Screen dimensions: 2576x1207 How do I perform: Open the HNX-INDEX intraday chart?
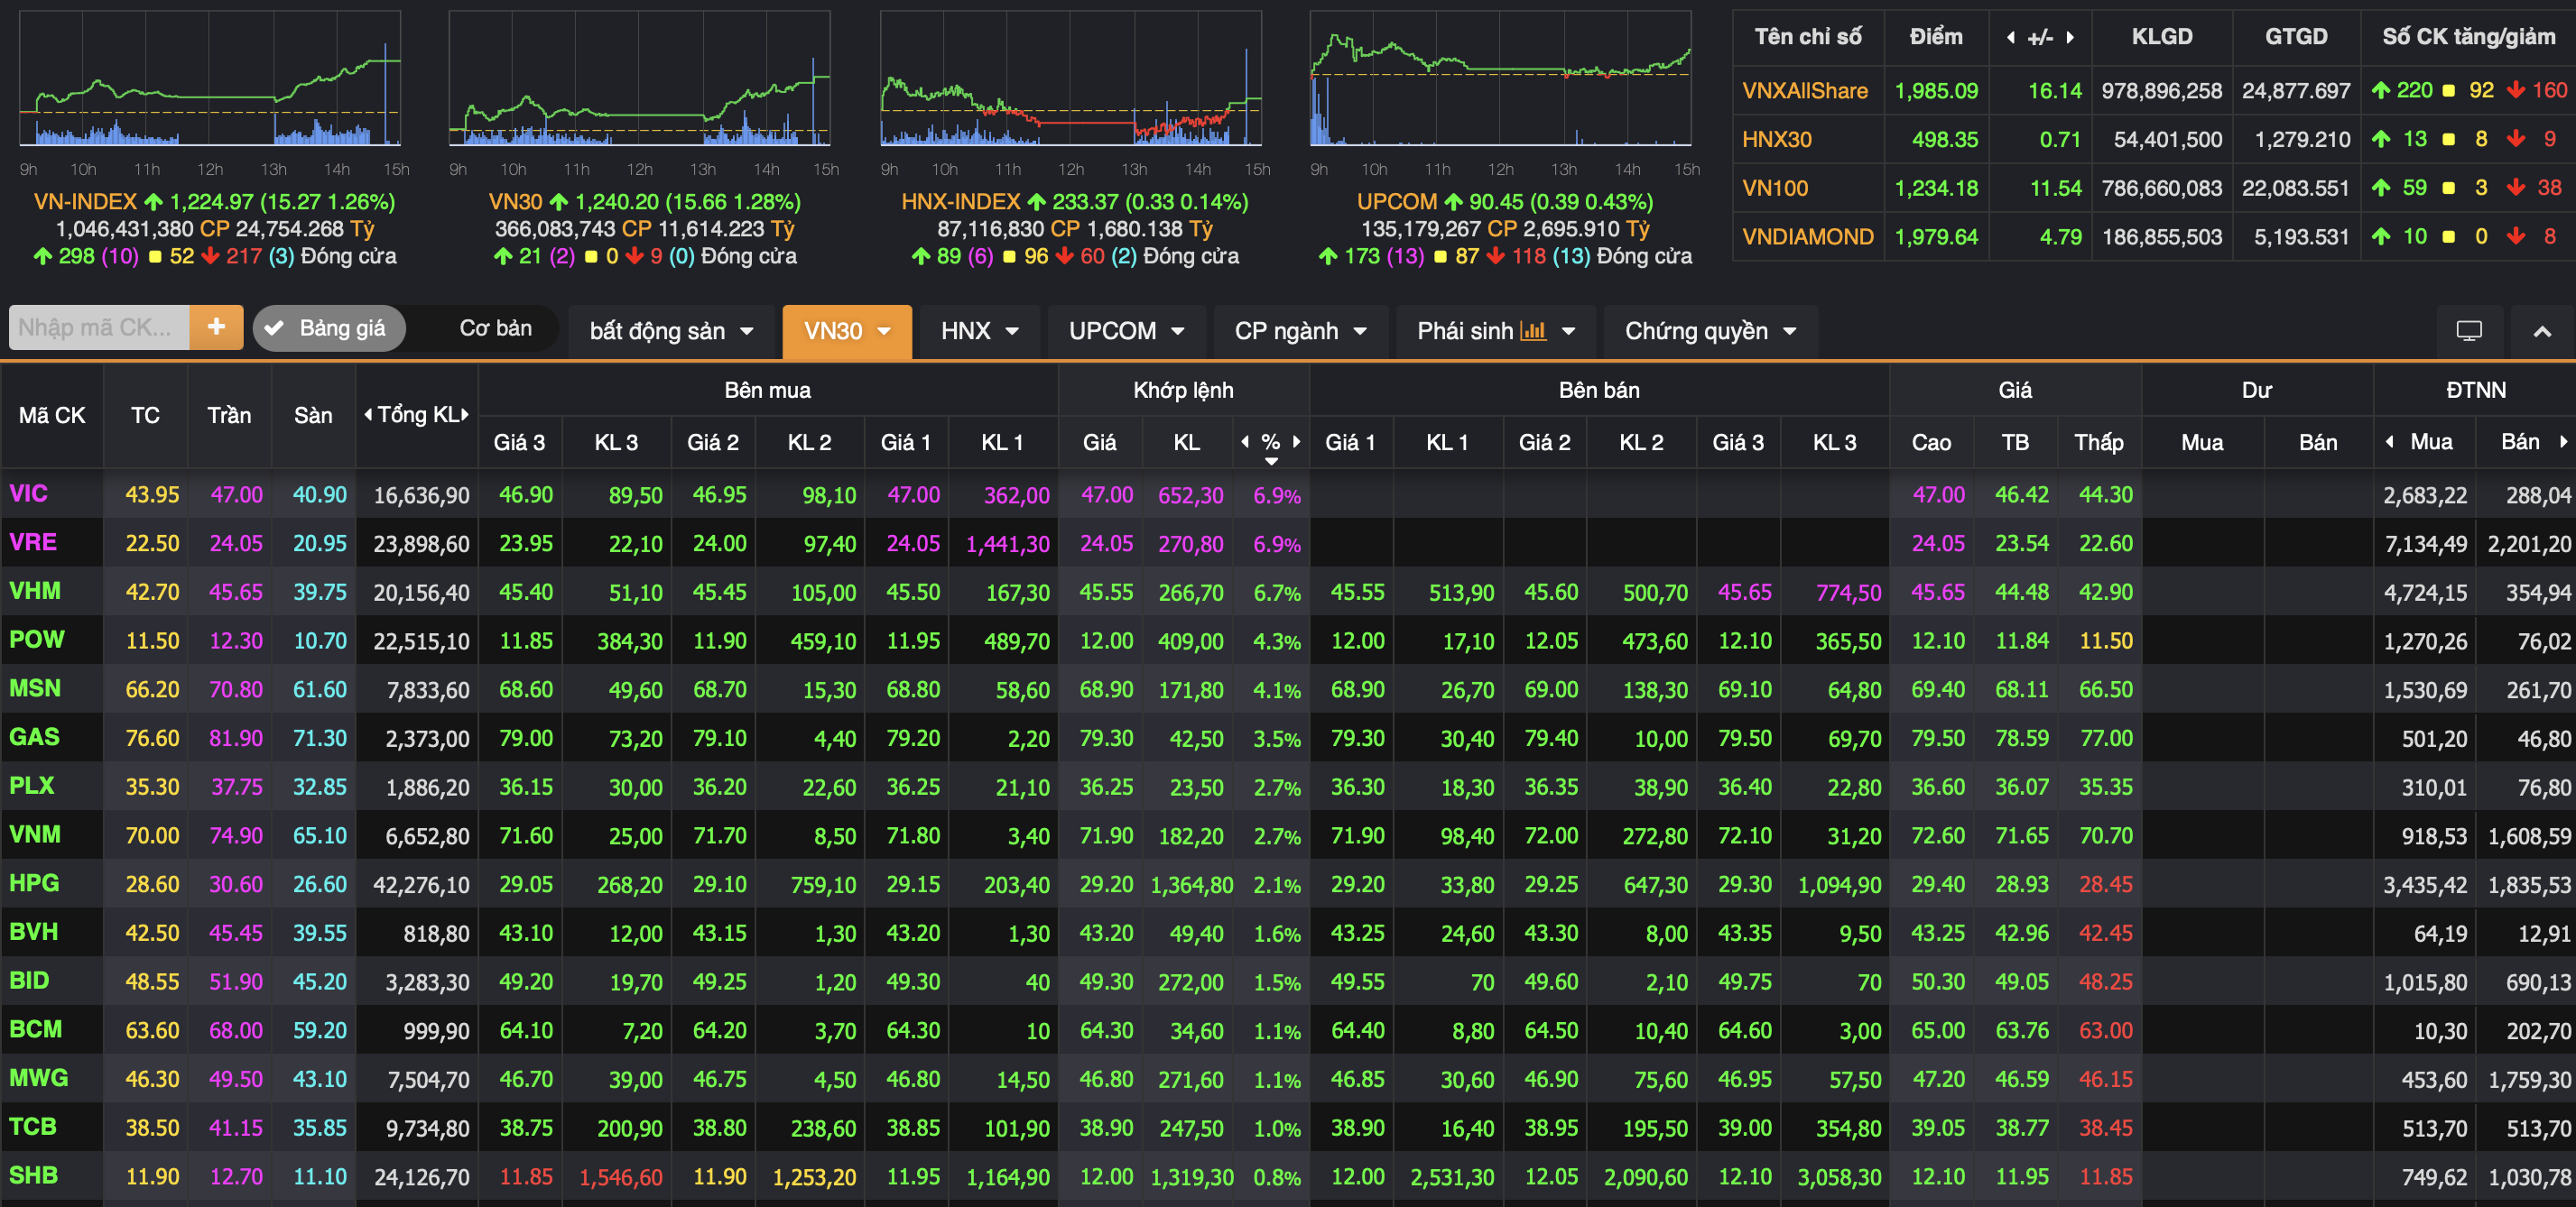tap(1071, 79)
